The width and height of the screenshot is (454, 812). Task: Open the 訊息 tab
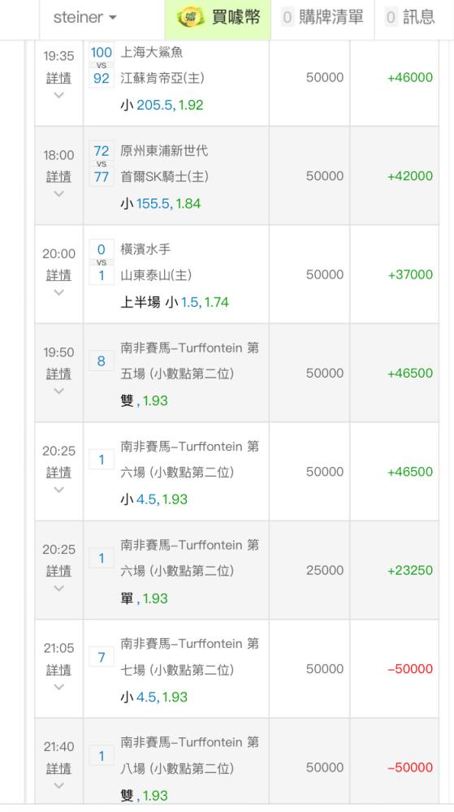point(409,18)
